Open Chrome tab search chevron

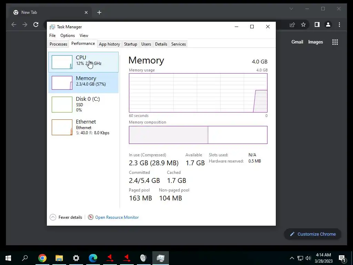(x=291, y=9)
